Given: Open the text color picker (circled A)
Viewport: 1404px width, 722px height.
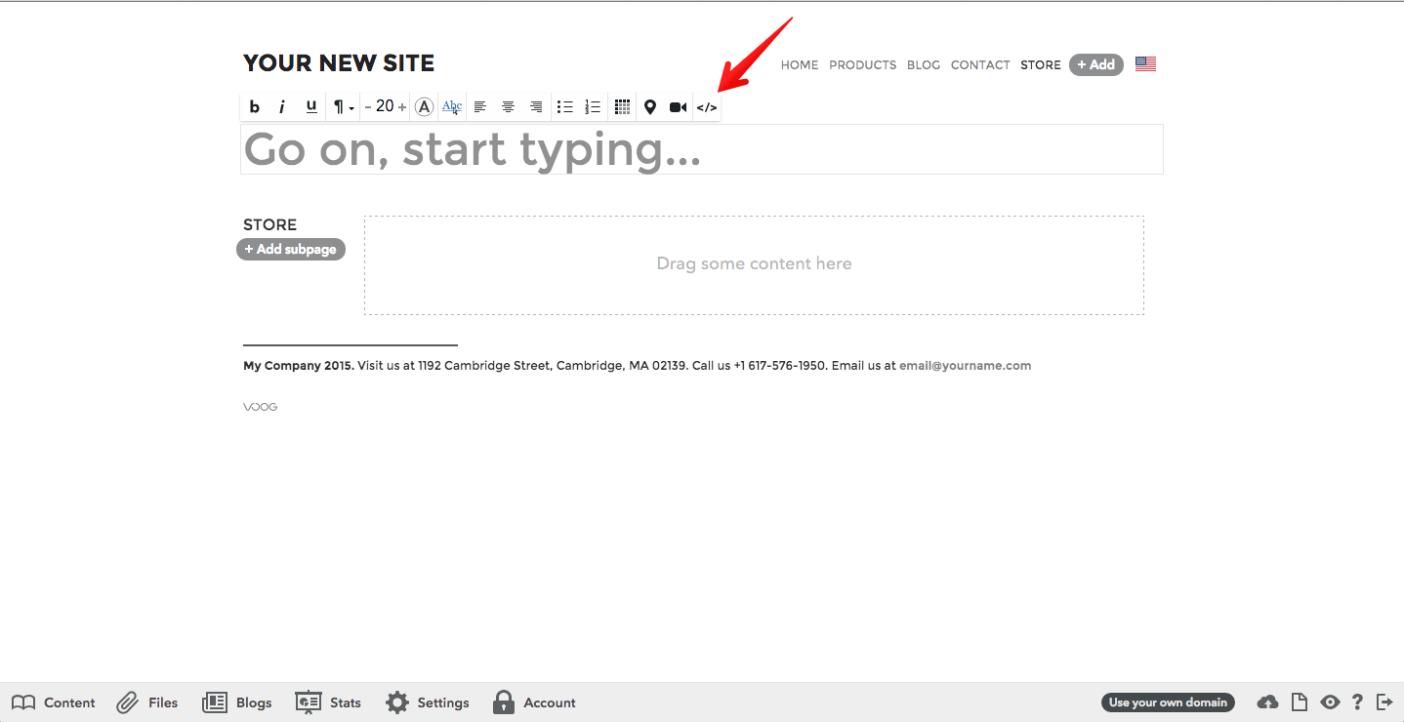Looking at the screenshot, I should 424,107.
